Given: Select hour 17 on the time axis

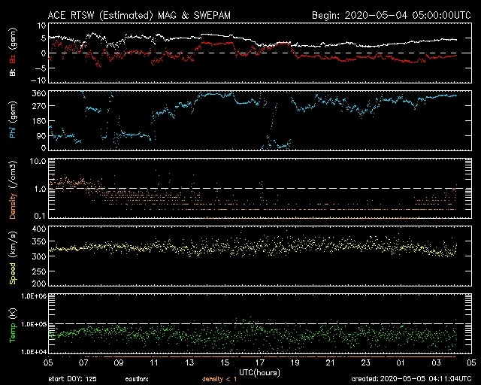Looking at the screenshot, I should [260, 362].
